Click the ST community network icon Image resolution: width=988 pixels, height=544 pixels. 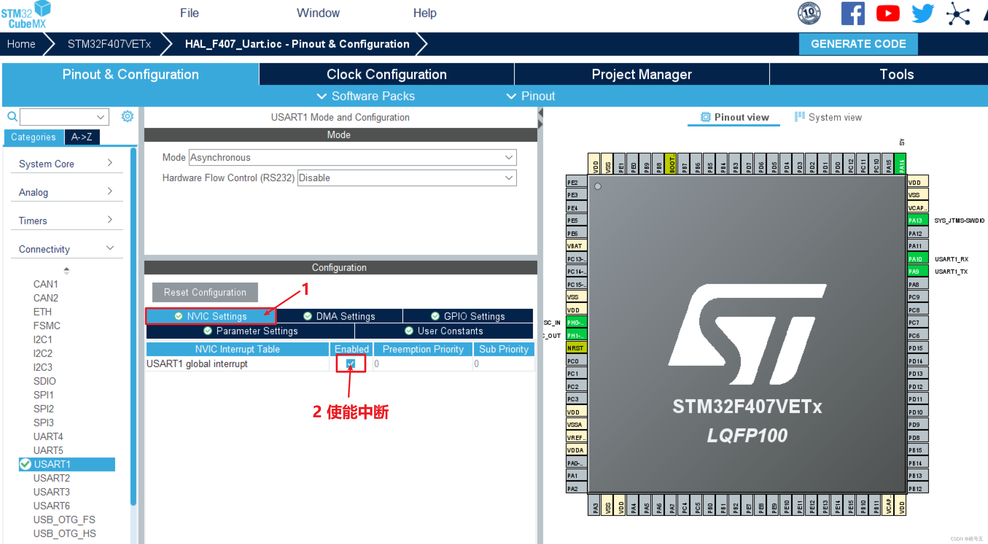(x=958, y=14)
